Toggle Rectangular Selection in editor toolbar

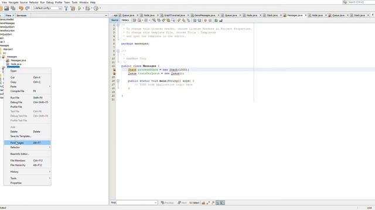pyautogui.click(x=173, y=20)
